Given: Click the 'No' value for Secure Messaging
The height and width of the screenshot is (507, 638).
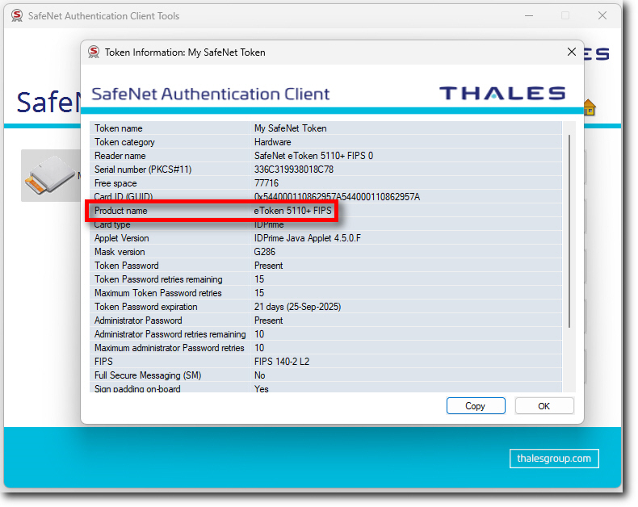Looking at the screenshot, I should point(259,375).
